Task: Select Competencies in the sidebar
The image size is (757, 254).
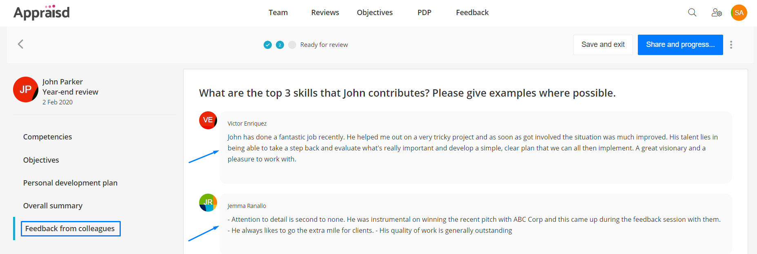Action: tap(48, 137)
